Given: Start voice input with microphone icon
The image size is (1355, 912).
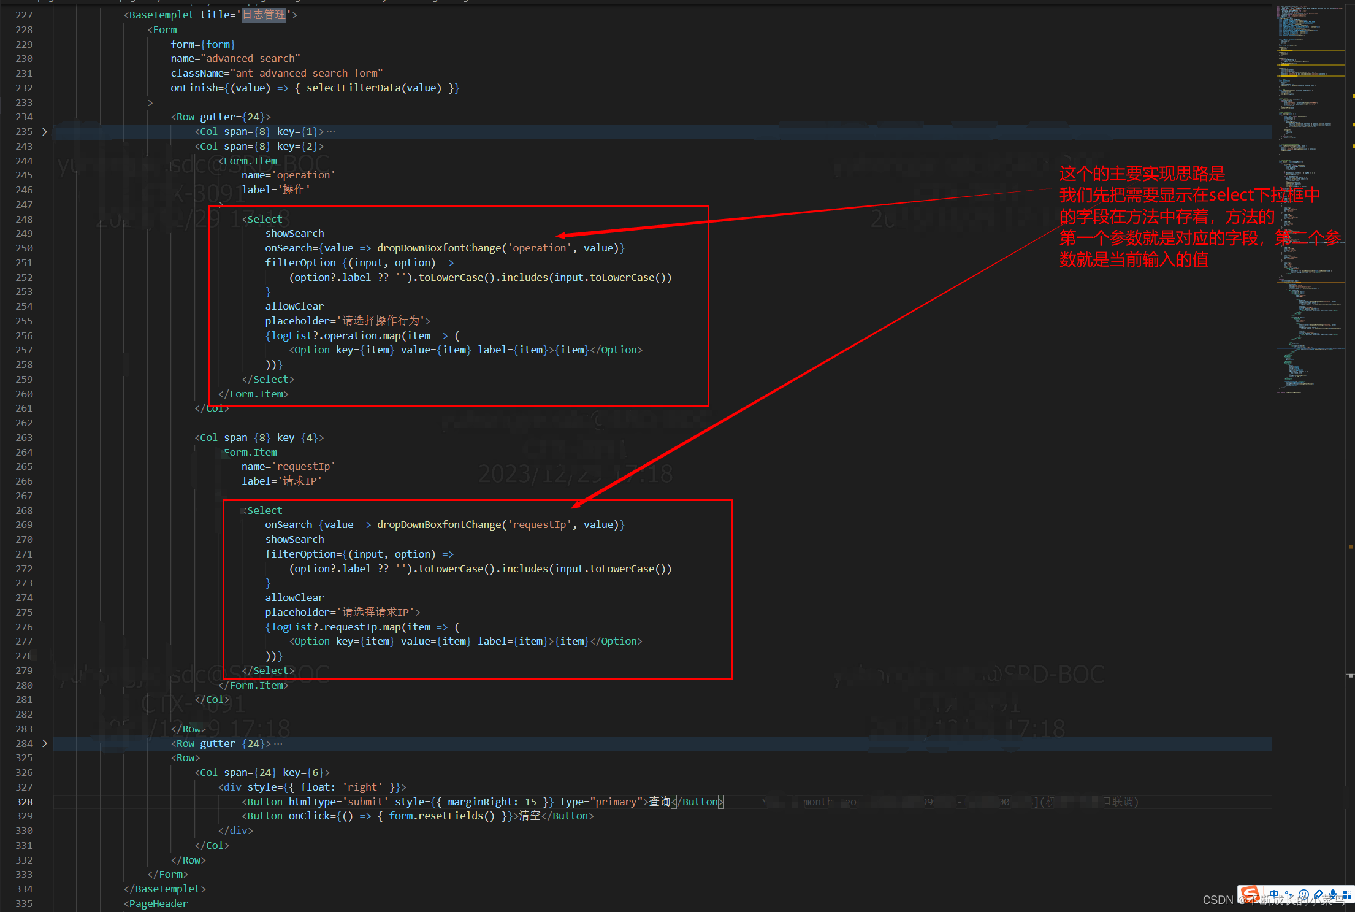Looking at the screenshot, I should (x=1333, y=894).
